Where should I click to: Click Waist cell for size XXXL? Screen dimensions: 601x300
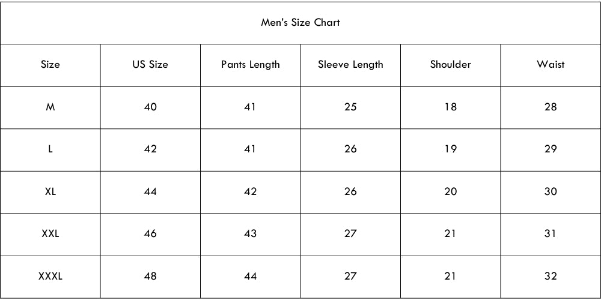tap(551, 277)
